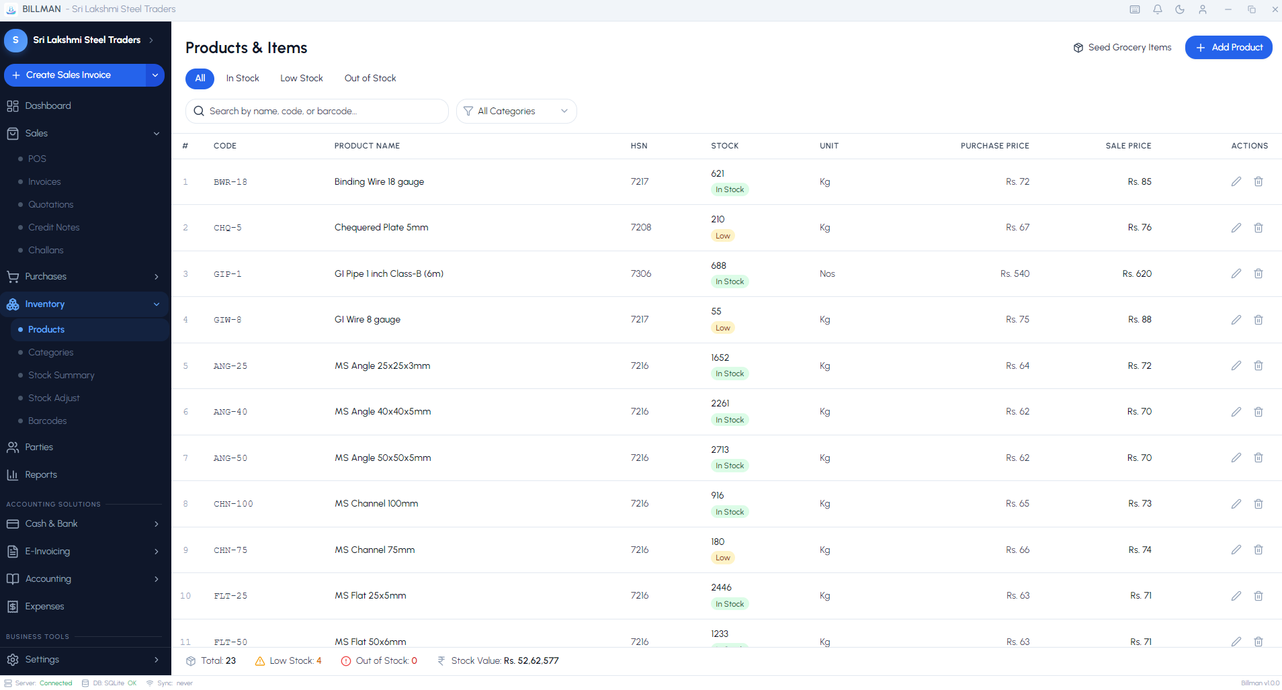Delete MS Flat 25x5mm product
Viewport: 1282px width, 690px height.
point(1258,596)
